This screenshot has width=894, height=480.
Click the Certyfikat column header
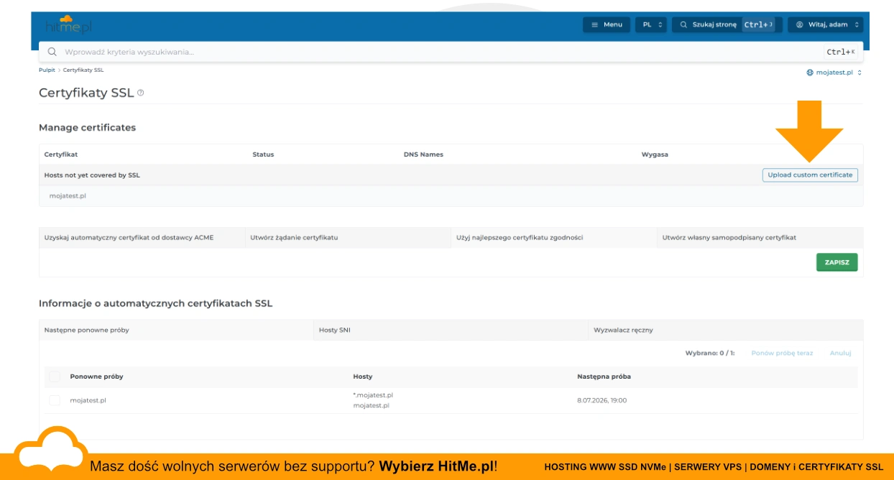61,154
